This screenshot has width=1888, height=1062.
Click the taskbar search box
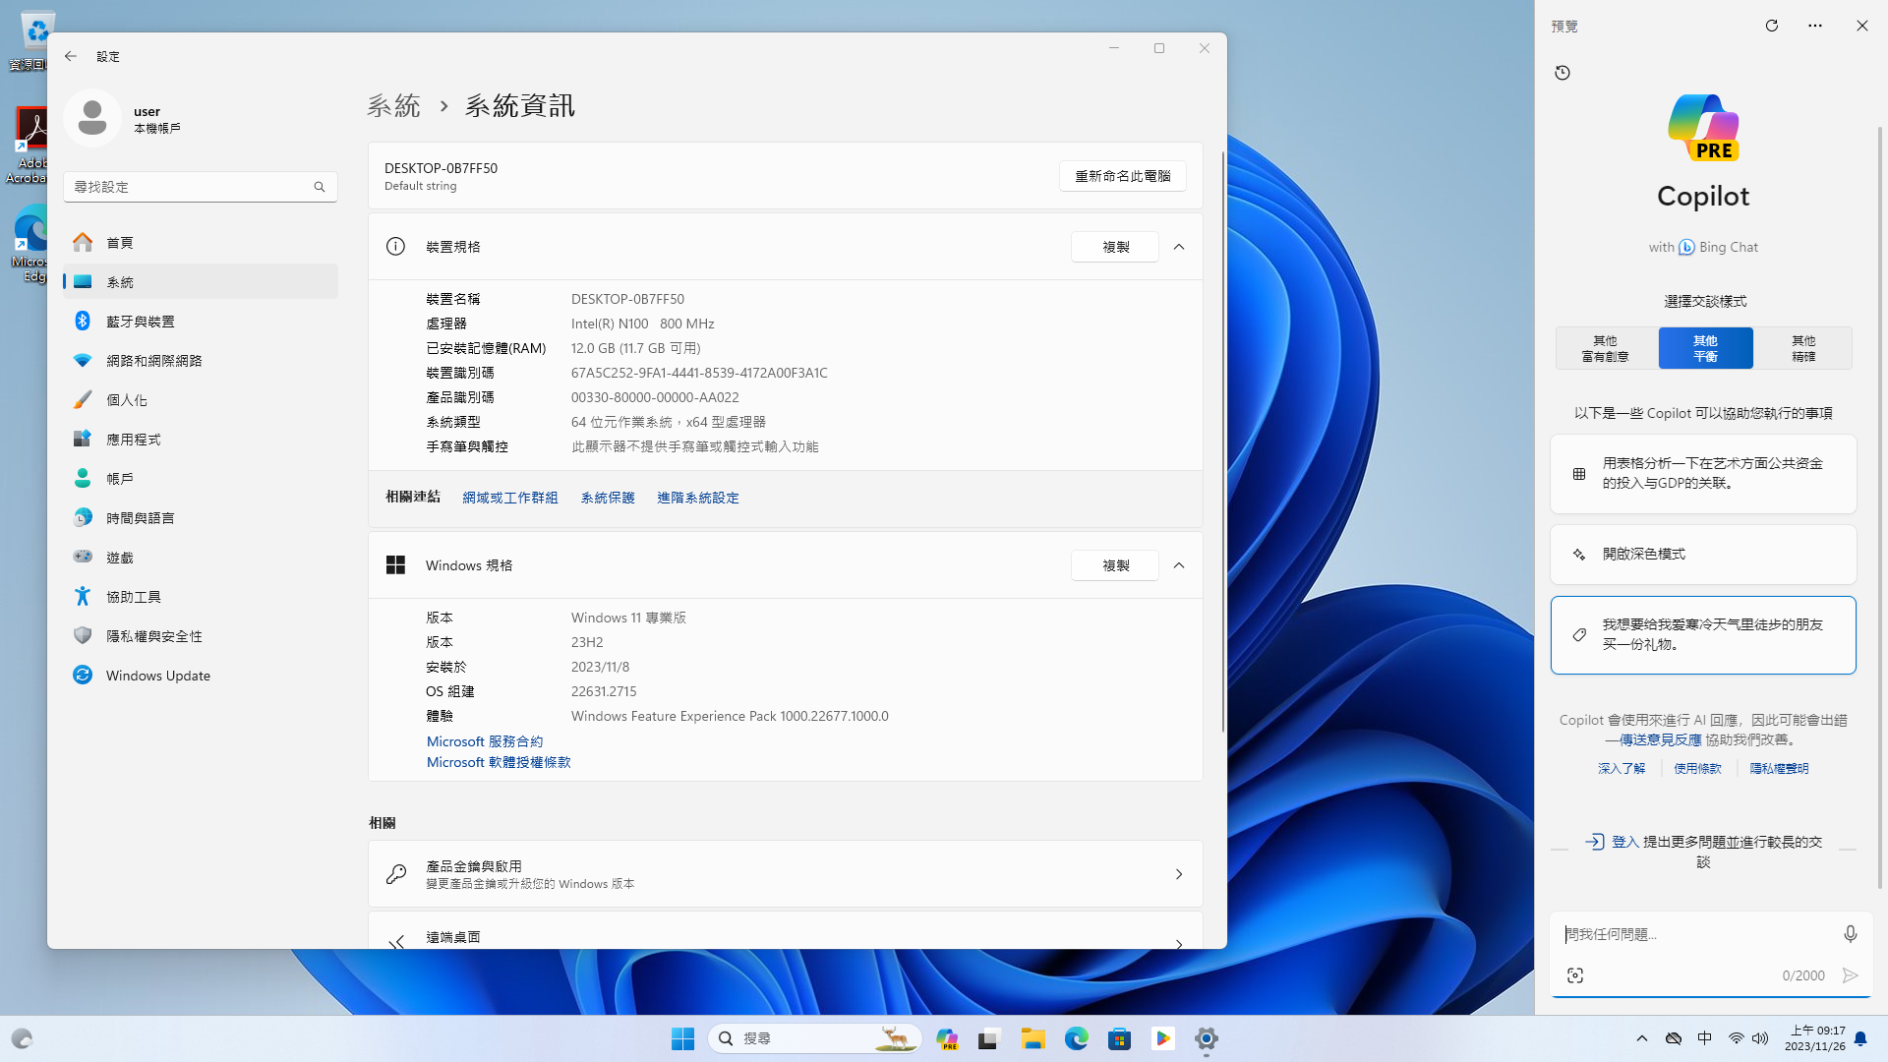814,1038
